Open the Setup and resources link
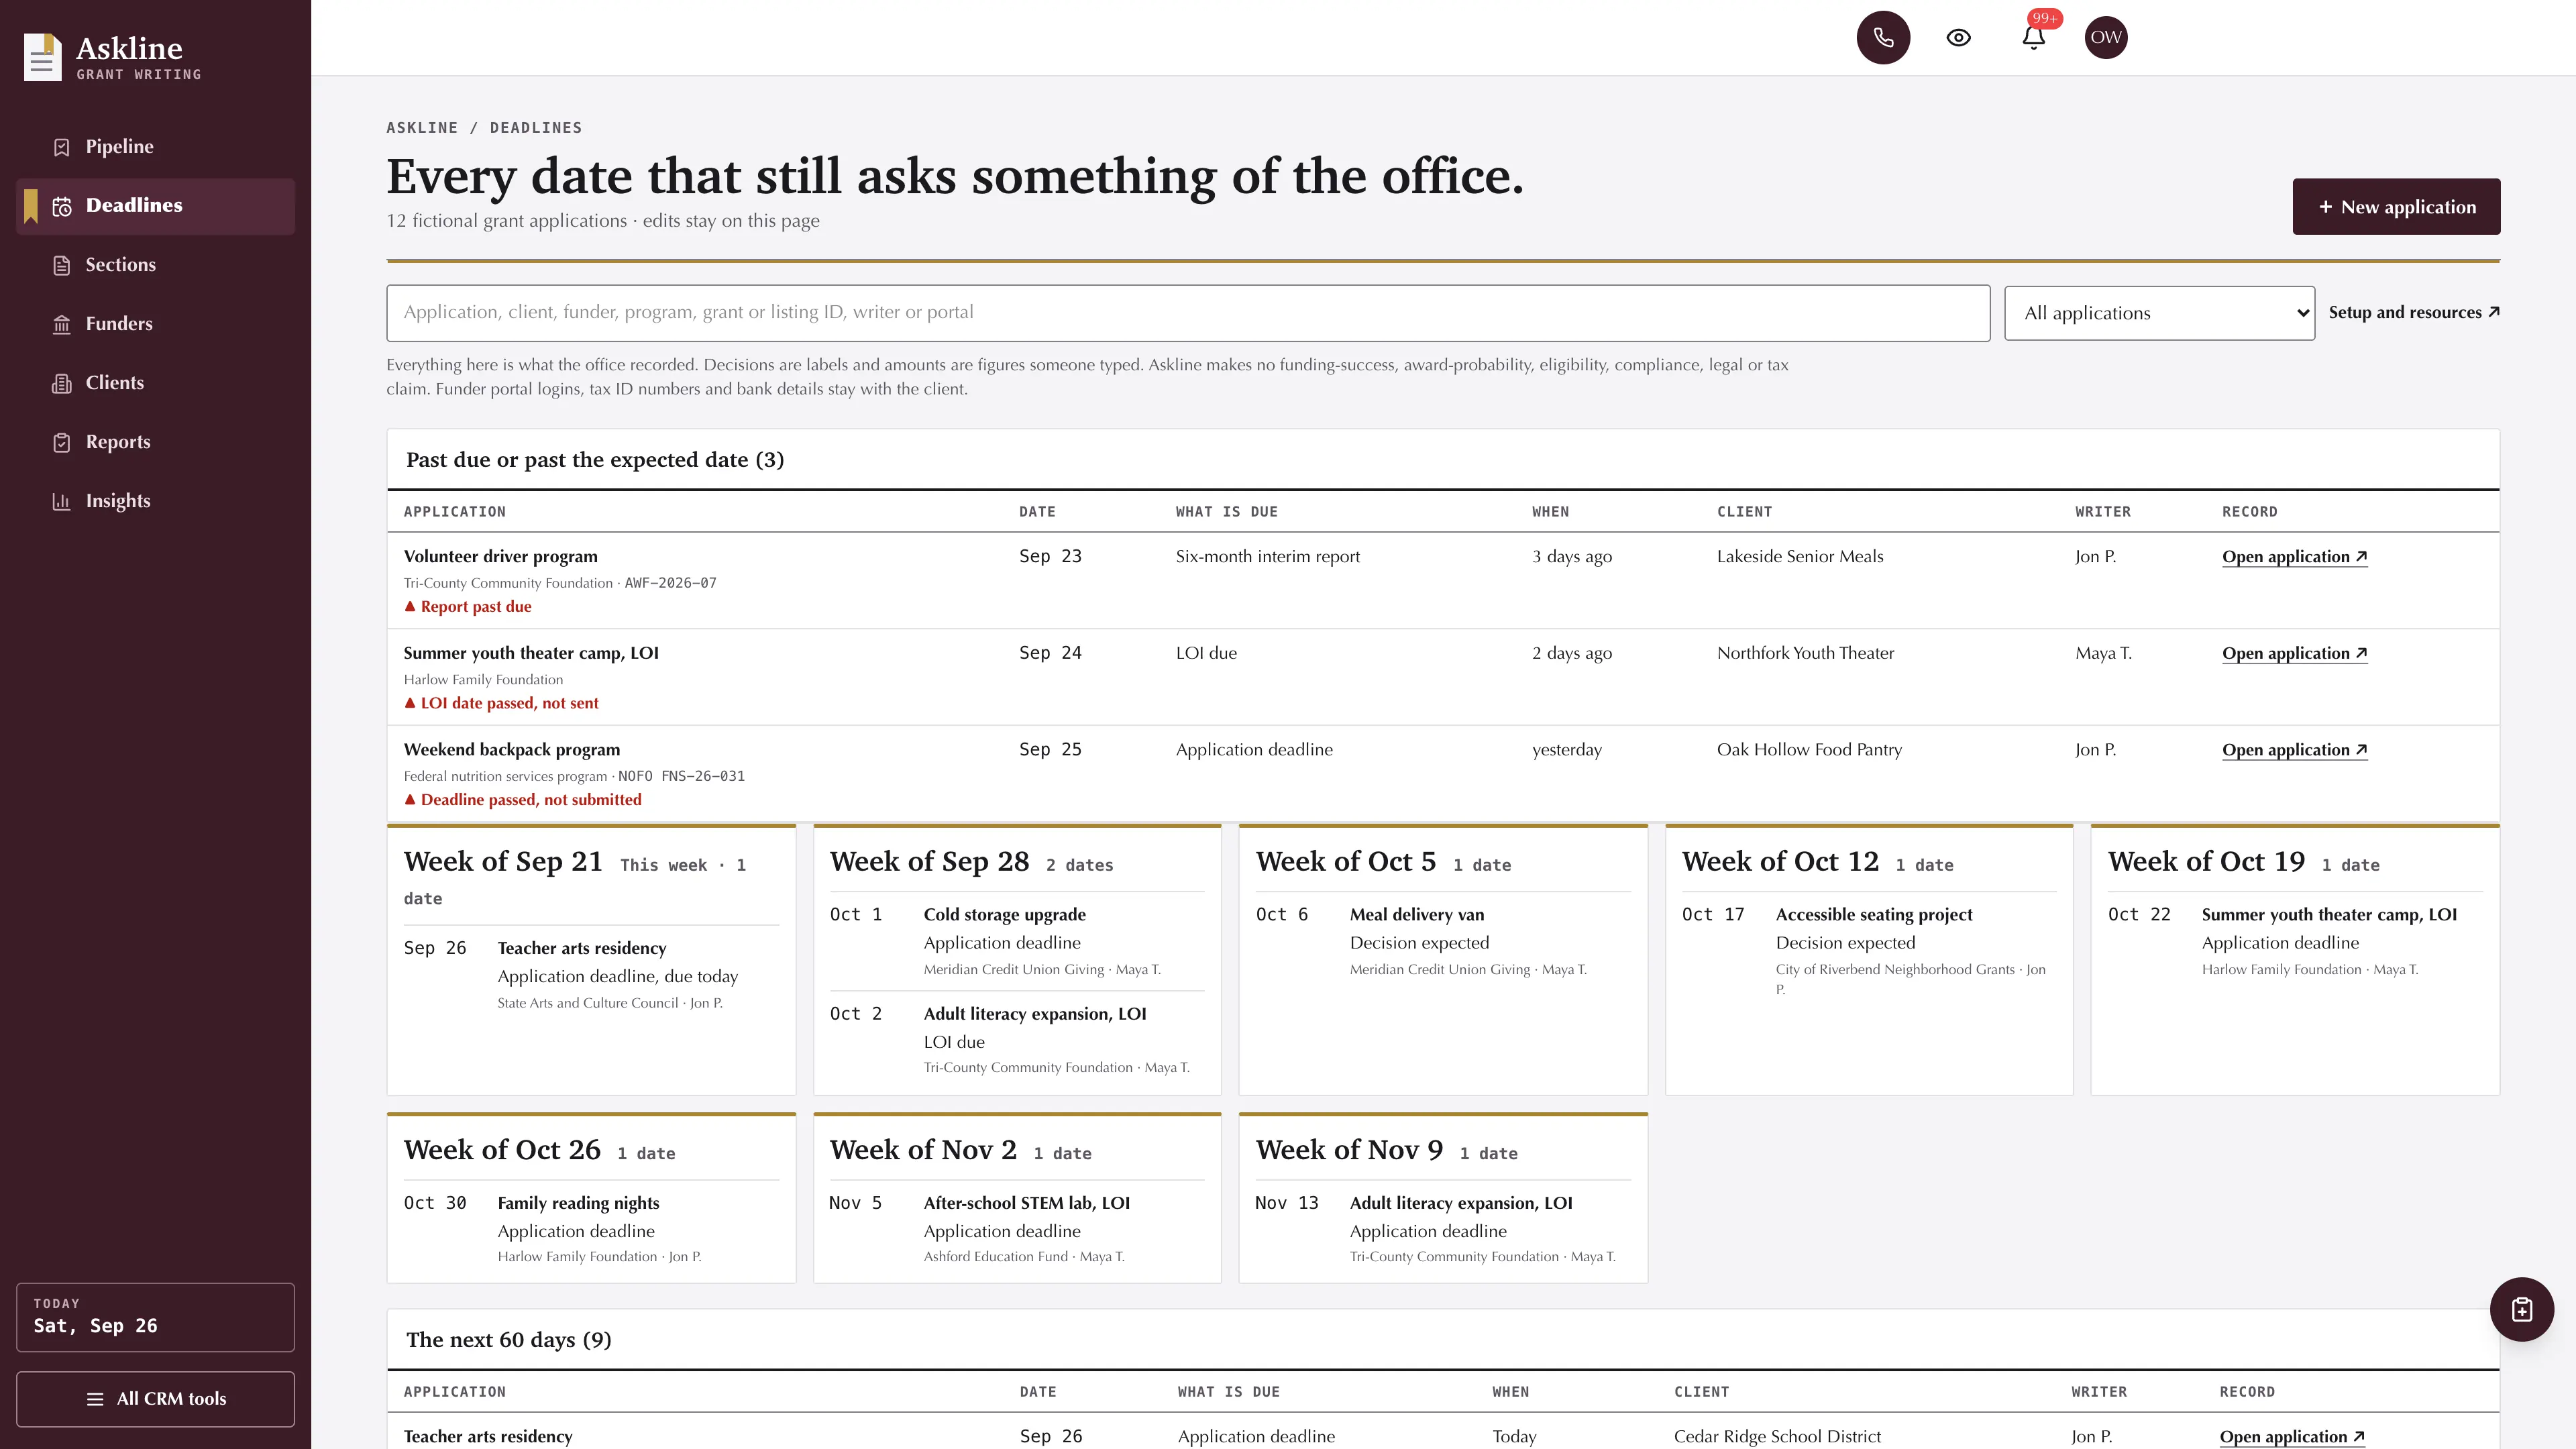 pos(2414,312)
